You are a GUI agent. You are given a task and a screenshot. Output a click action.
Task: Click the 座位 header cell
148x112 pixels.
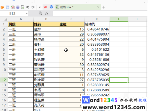tap(71, 24)
